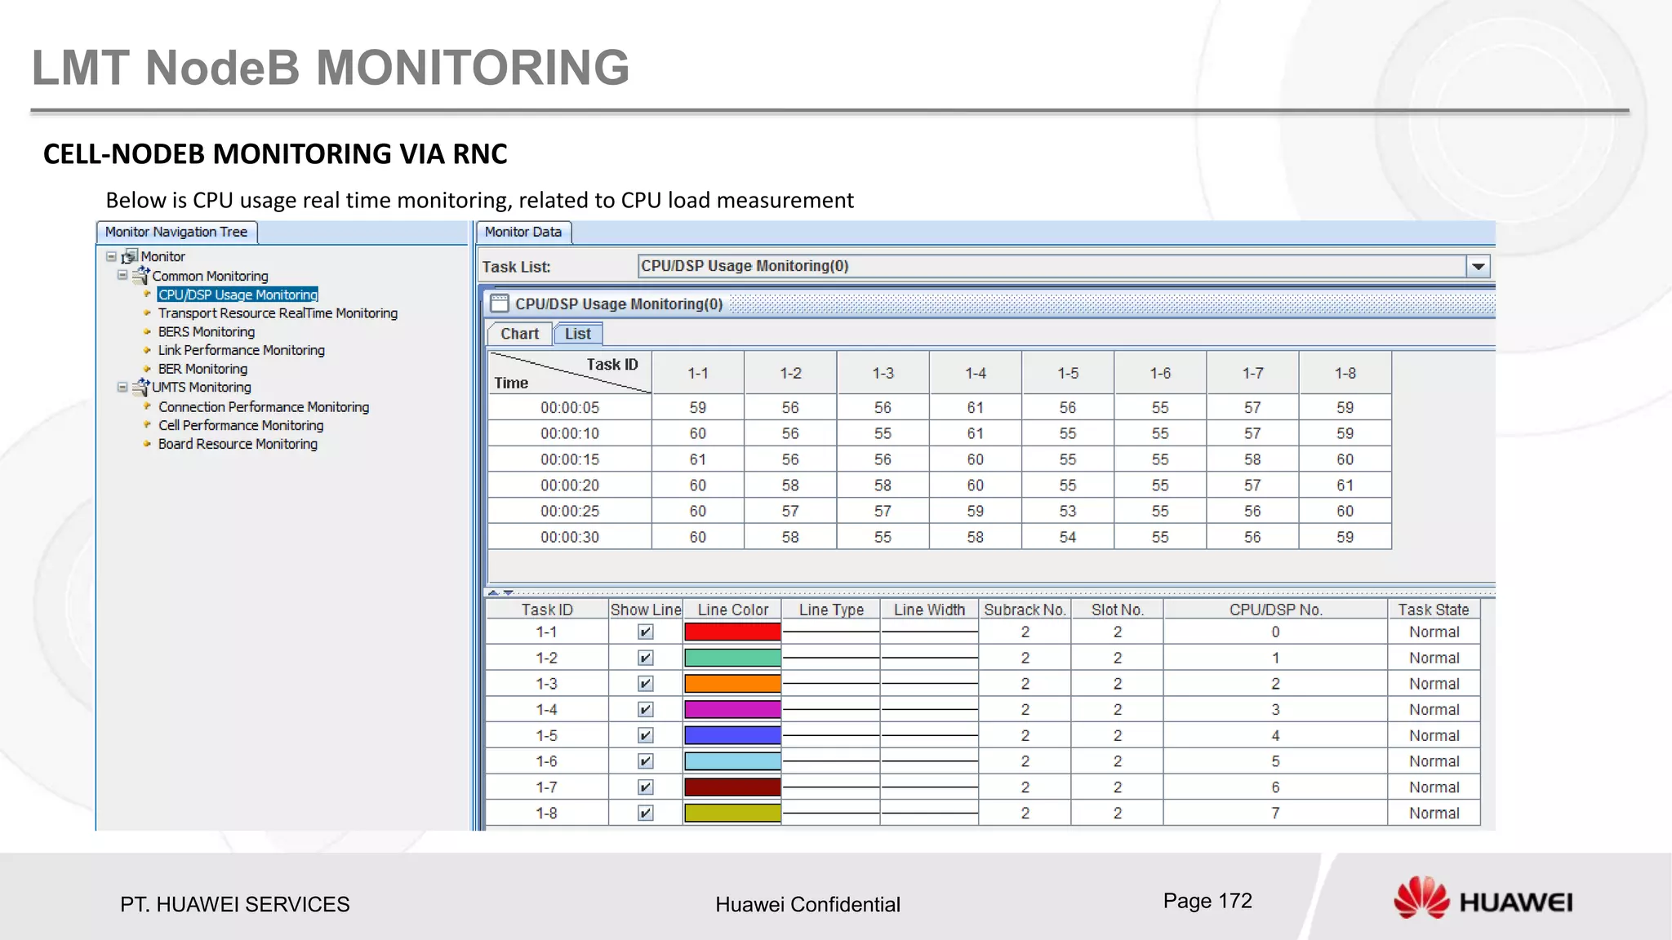This screenshot has width=1672, height=940.
Task: Click Show Line column header
Action: coord(646,610)
